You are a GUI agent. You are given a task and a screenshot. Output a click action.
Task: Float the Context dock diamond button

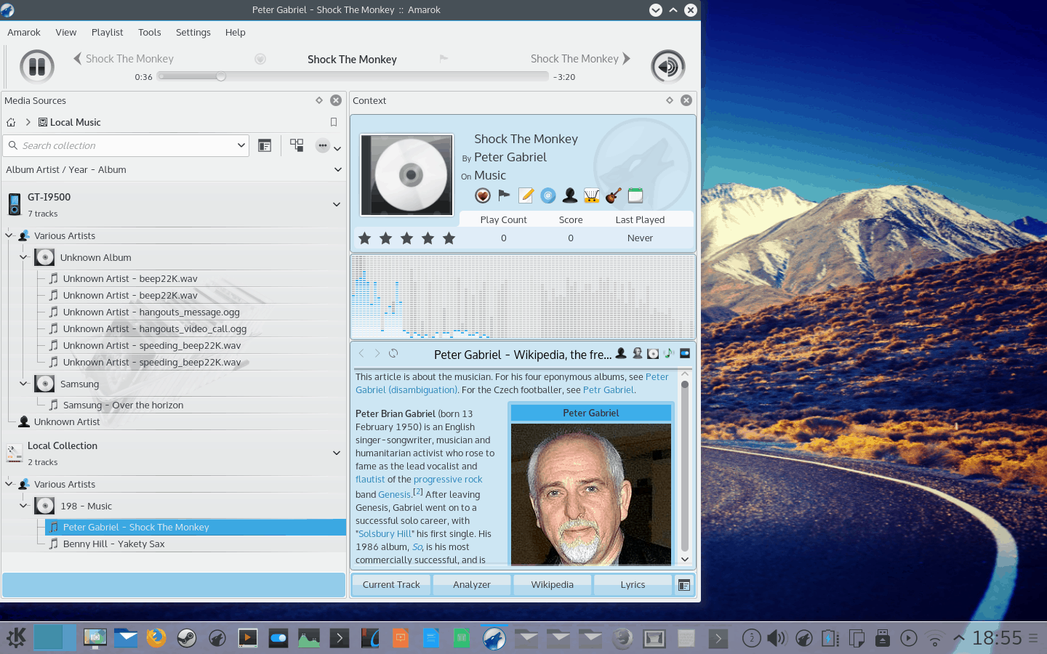[x=670, y=100]
